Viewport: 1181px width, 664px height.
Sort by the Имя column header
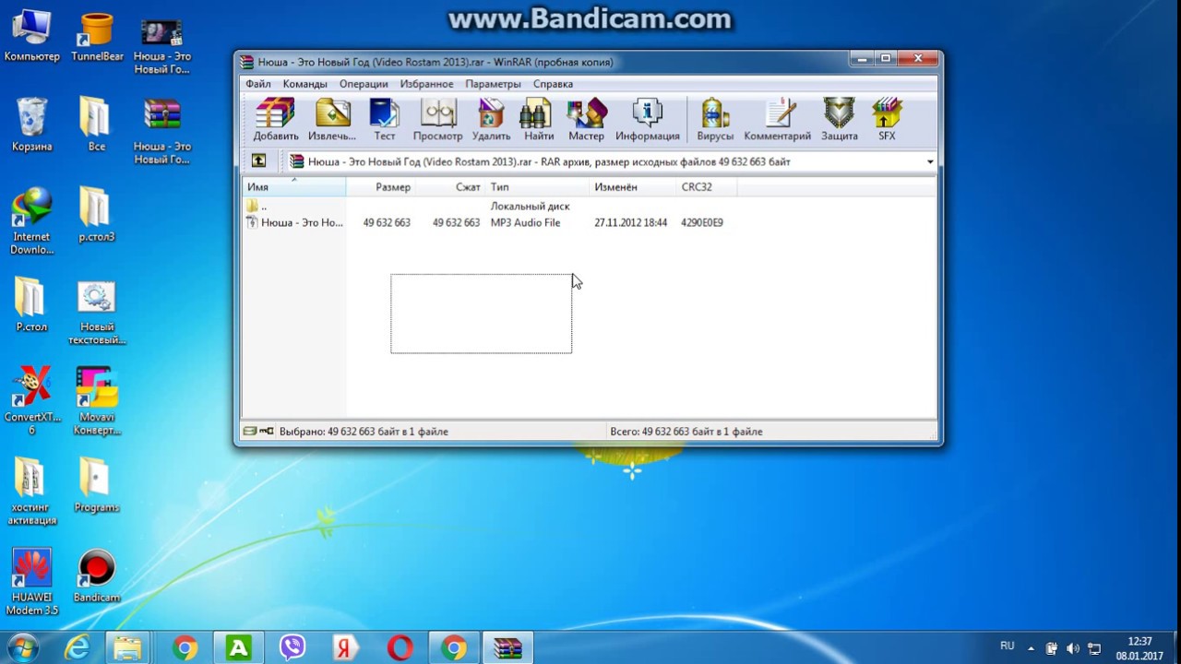coord(294,187)
